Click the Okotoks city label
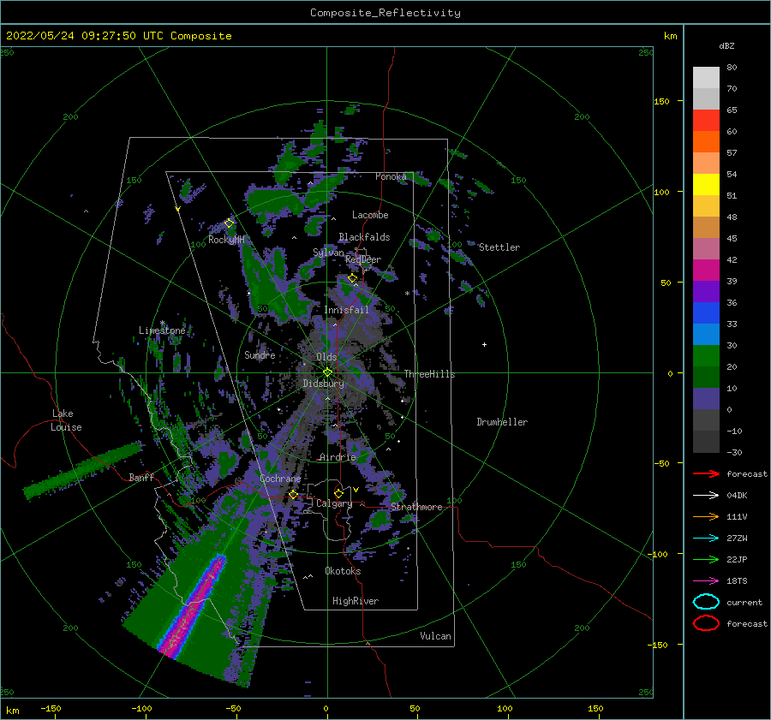The height and width of the screenshot is (720, 771). (x=343, y=571)
